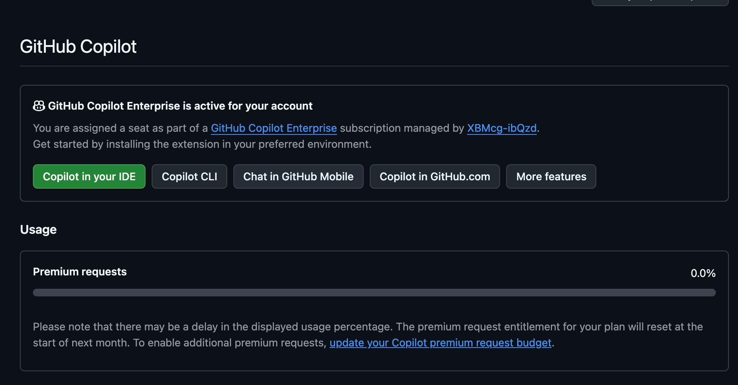Click the Enterprise is active for your account title

(180, 106)
